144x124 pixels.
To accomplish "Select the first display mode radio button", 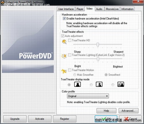I will click(69, 85).
